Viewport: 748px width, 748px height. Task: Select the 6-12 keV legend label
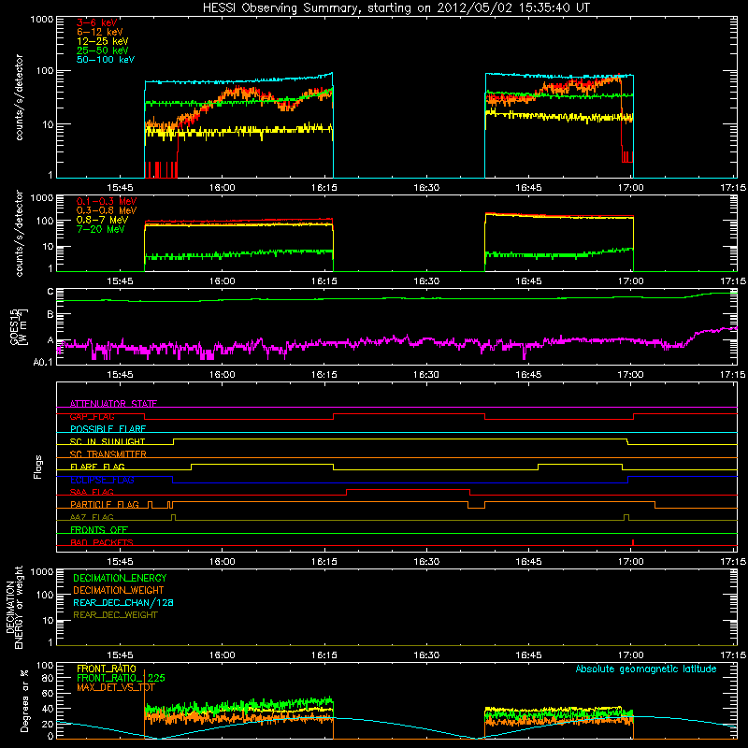coord(100,32)
